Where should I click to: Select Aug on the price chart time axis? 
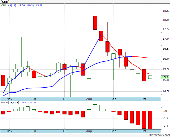pyautogui.click(x=89, y=99)
